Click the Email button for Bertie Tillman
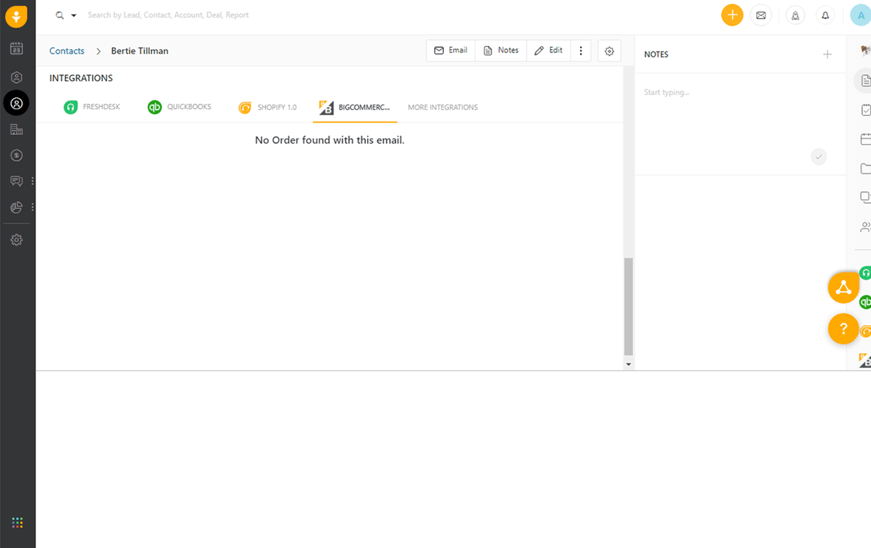Image resolution: width=871 pixels, height=548 pixels. click(x=450, y=50)
